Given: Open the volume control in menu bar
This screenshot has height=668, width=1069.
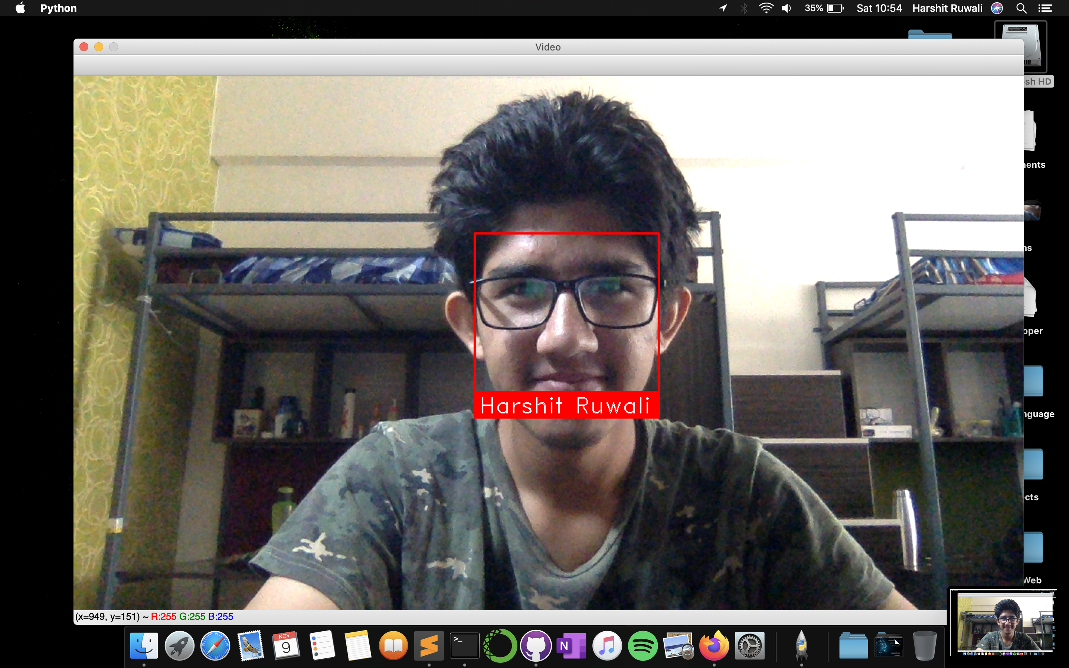Looking at the screenshot, I should point(786,8).
